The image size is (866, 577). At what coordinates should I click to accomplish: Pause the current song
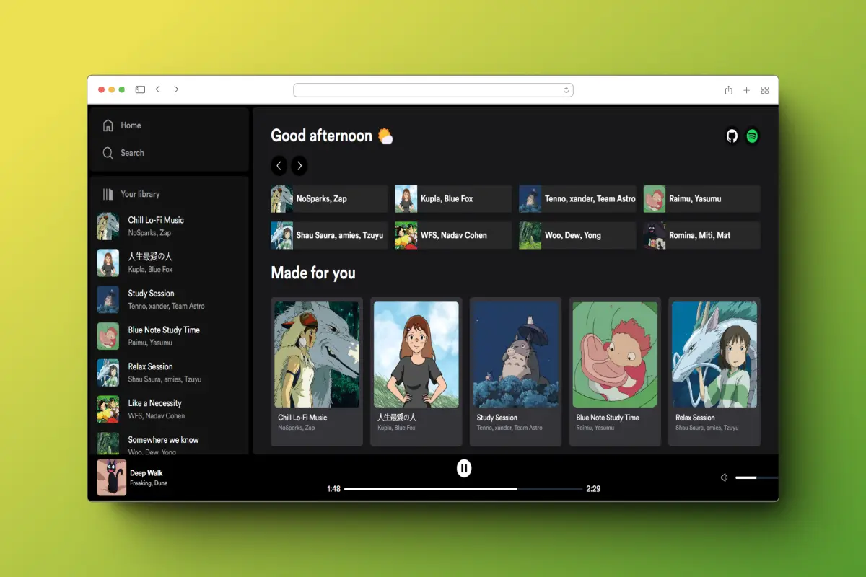point(464,468)
